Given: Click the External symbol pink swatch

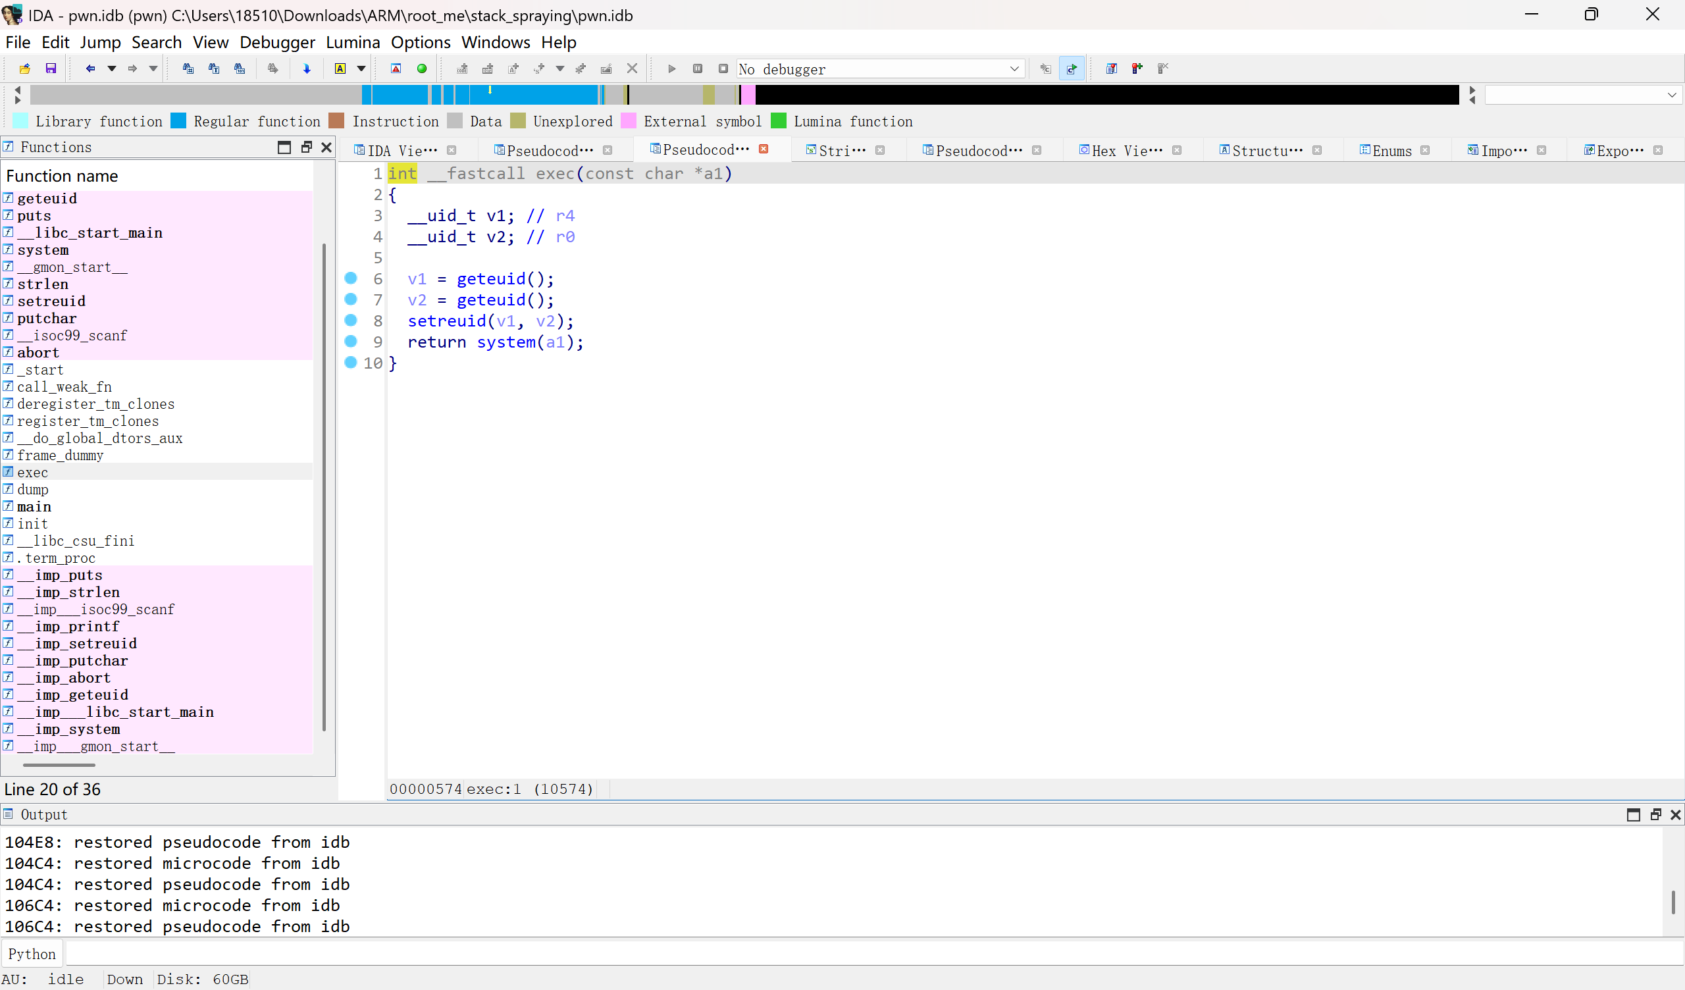Looking at the screenshot, I should point(629,121).
